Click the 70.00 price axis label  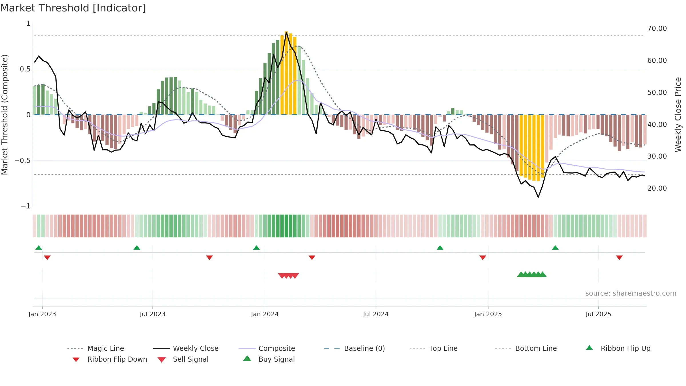(x=657, y=29)
